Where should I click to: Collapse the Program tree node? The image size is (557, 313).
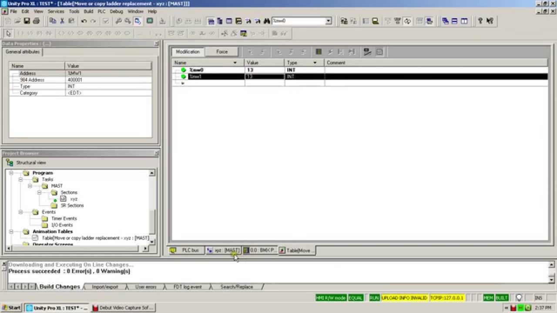(x=11, y=173)
